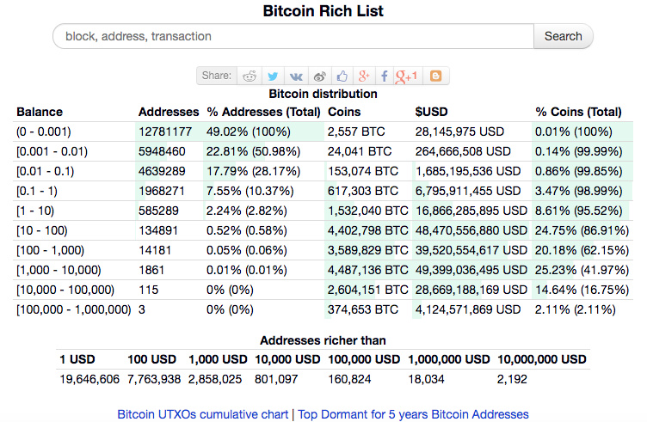Share the page on Twitter
This screenshot has height=422, width=647.
click(273, 76)
